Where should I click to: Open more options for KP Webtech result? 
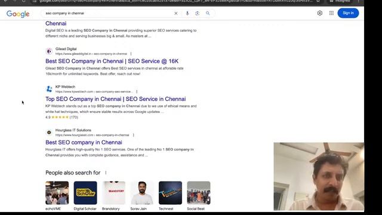(137, 91)
